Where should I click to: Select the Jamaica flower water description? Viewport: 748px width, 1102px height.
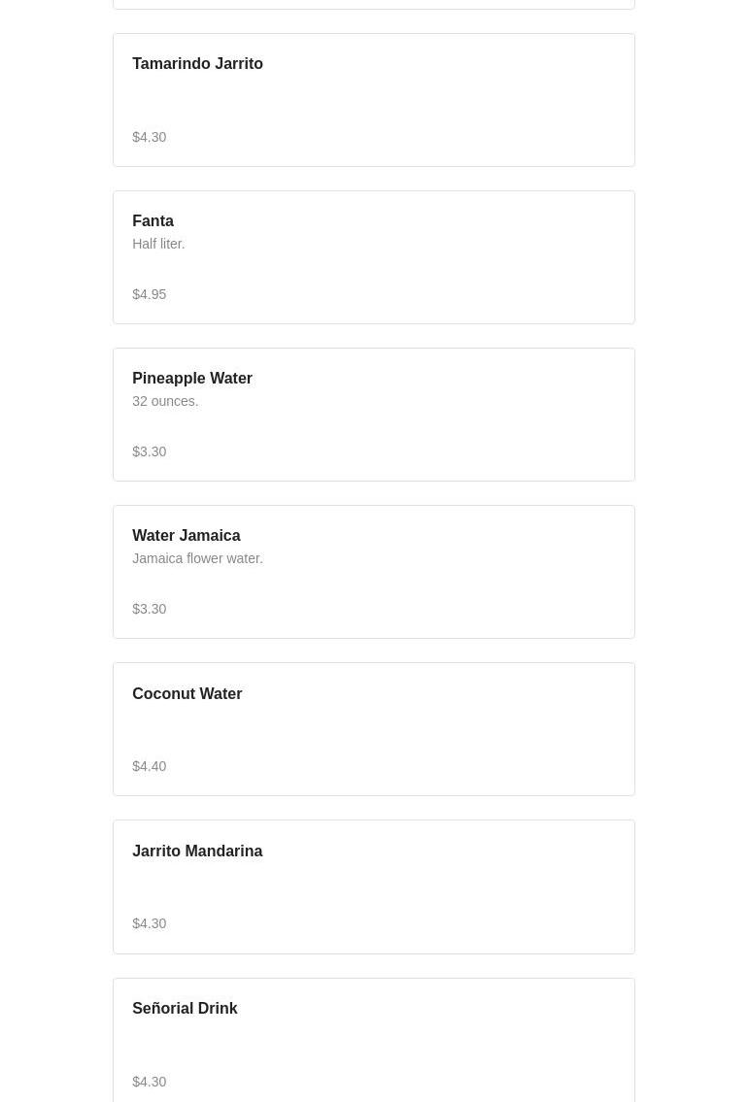tap(197, 558)
